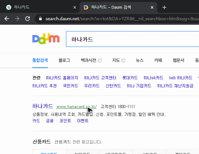The width and height of the screenshot is (199, 154).
Task: Open the 포인트 sublink
Action: [x=65, y=121]
